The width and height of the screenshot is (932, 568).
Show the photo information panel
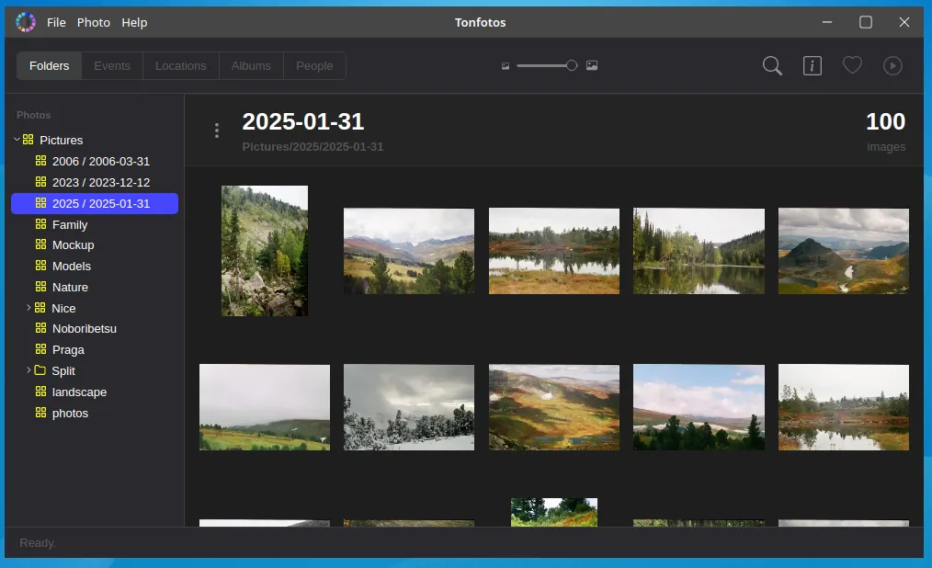[813, 65]
